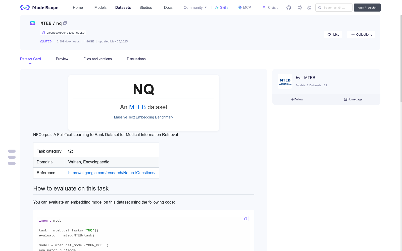Click the 'Datasets 162' count
Screen dimensions: 402x251
point(318,85)
